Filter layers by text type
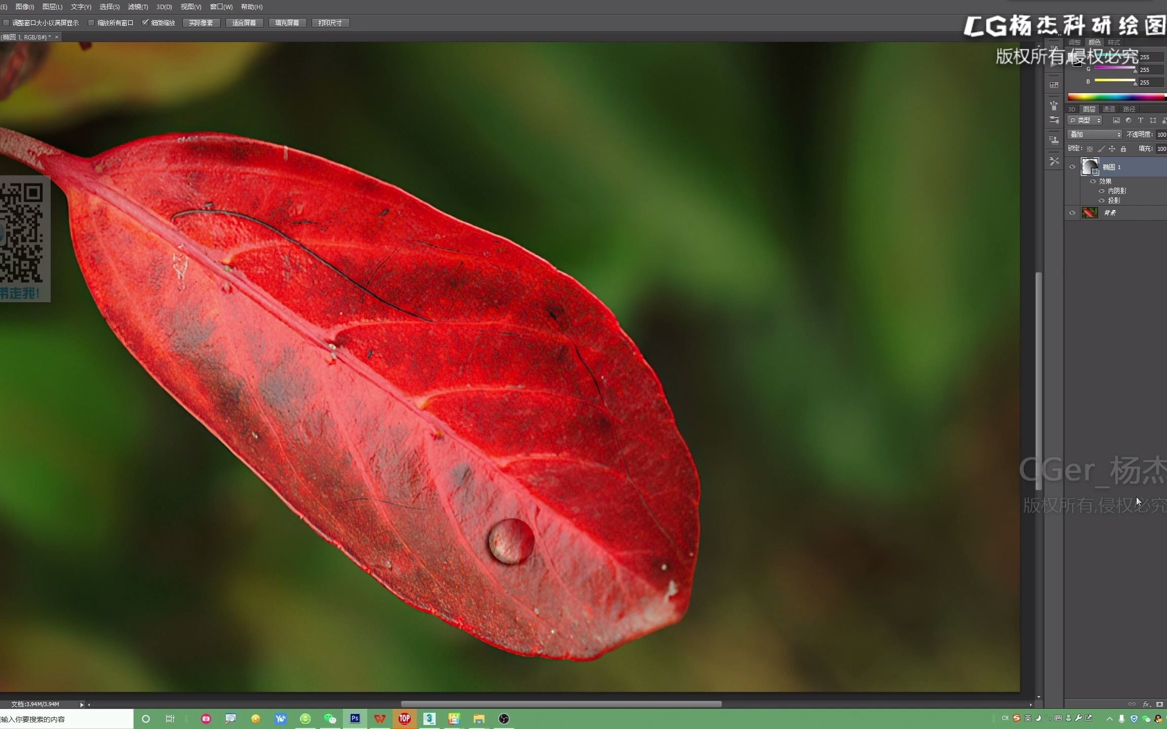1167x729 pixels. coord(1141,120)
